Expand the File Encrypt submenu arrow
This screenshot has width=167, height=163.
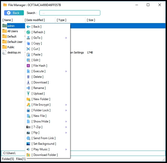pos(66,105)
